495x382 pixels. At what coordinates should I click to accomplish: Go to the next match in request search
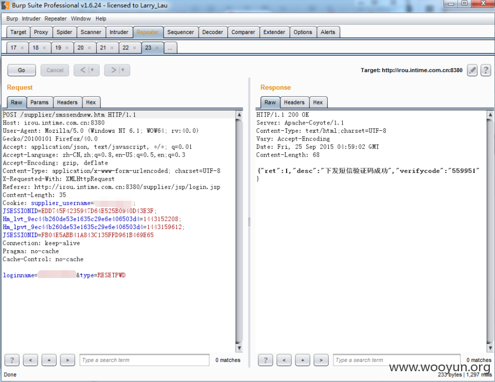tap(67, 360)
